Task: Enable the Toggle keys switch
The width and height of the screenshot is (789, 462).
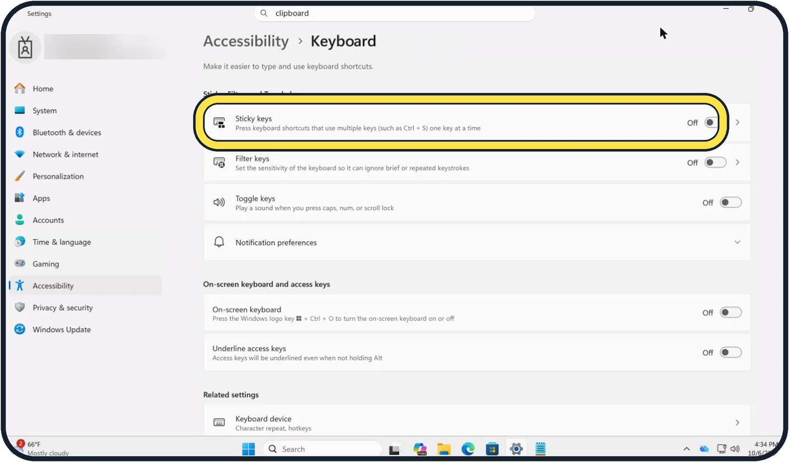Action: (731, 202)
